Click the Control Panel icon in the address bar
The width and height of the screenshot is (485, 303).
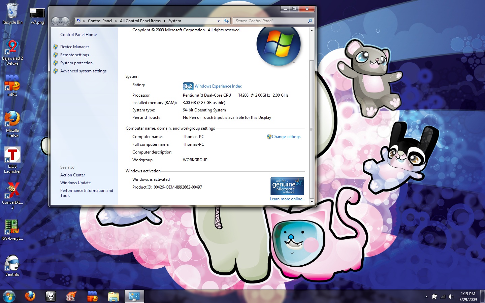78,21
